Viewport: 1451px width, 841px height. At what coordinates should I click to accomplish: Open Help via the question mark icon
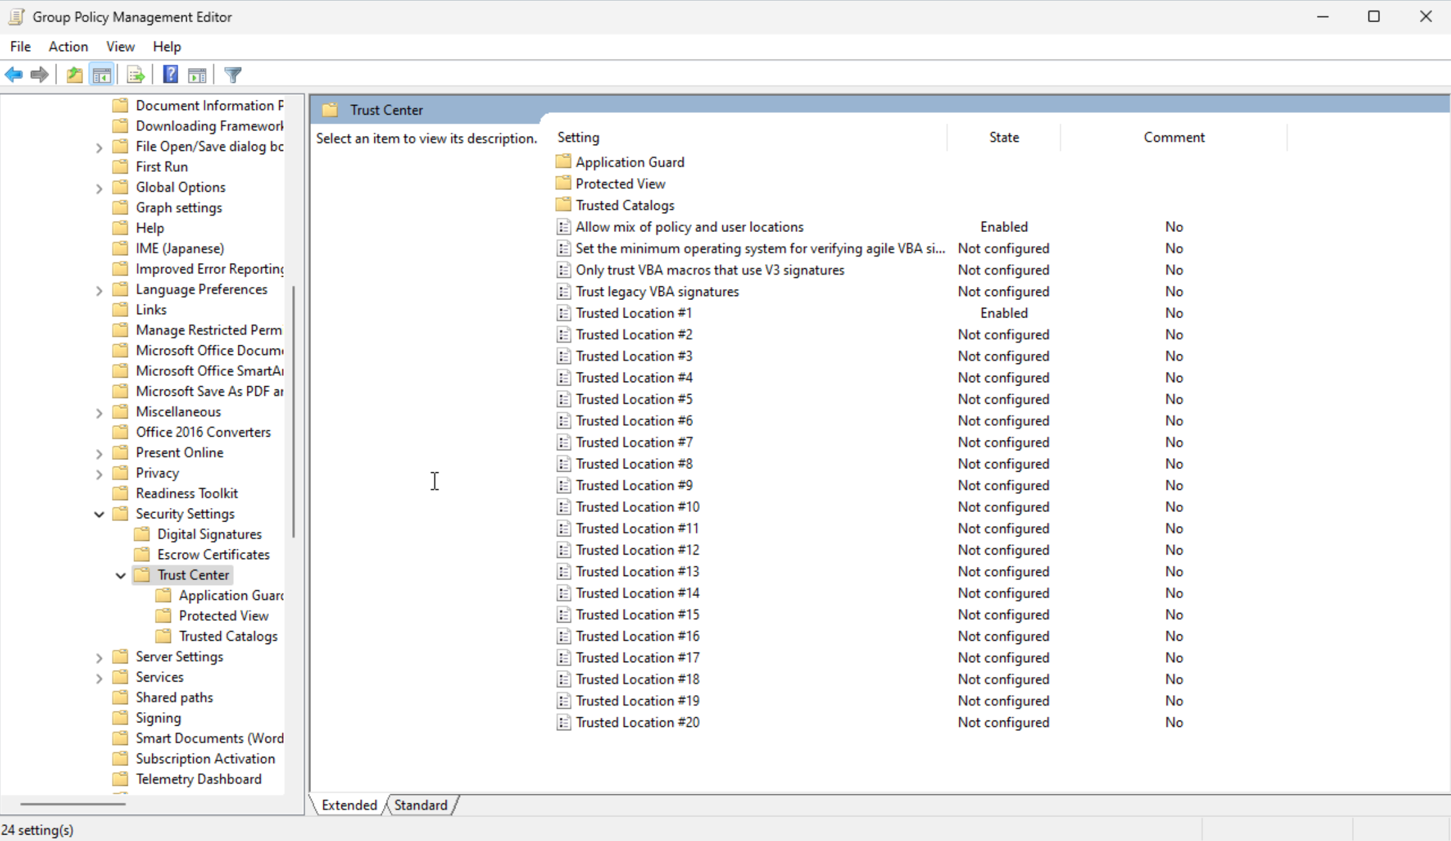click(170, 75)
